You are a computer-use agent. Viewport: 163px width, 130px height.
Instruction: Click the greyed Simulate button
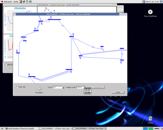pos(98,87)
